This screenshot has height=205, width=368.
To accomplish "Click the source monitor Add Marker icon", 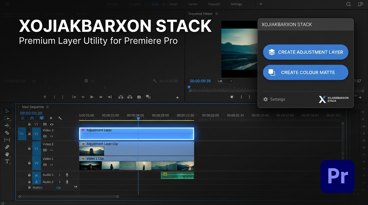I will tap(45, 97).
